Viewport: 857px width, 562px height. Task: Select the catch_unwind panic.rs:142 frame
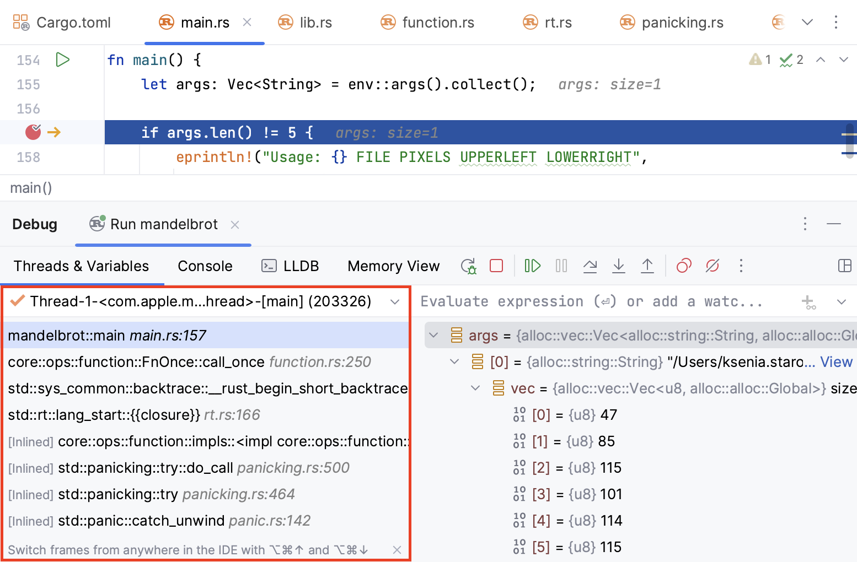[206, 521]
